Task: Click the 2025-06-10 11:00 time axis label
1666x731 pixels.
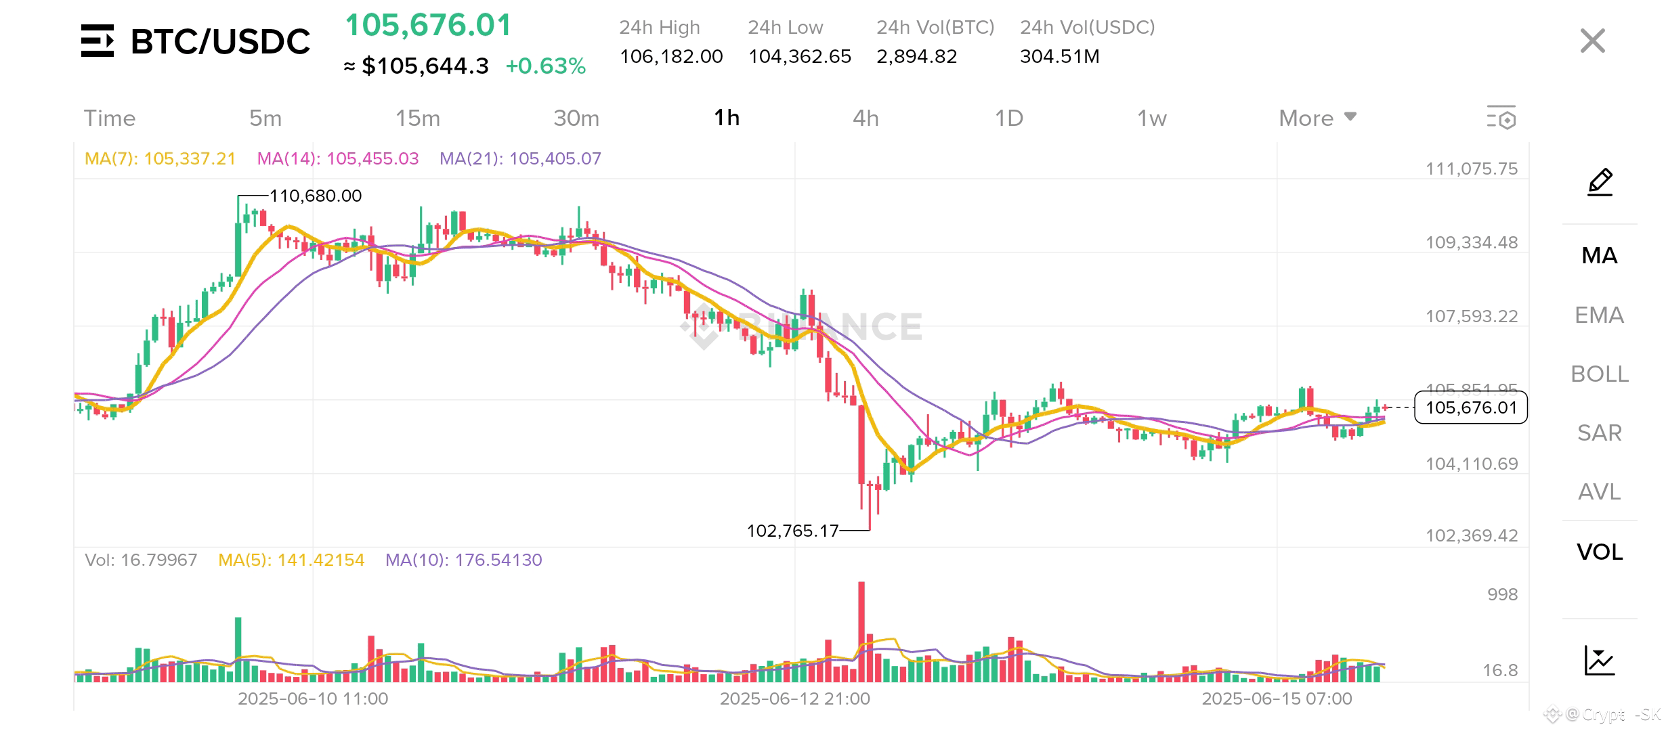Action: pyautogui.click(x=313, y=699)
